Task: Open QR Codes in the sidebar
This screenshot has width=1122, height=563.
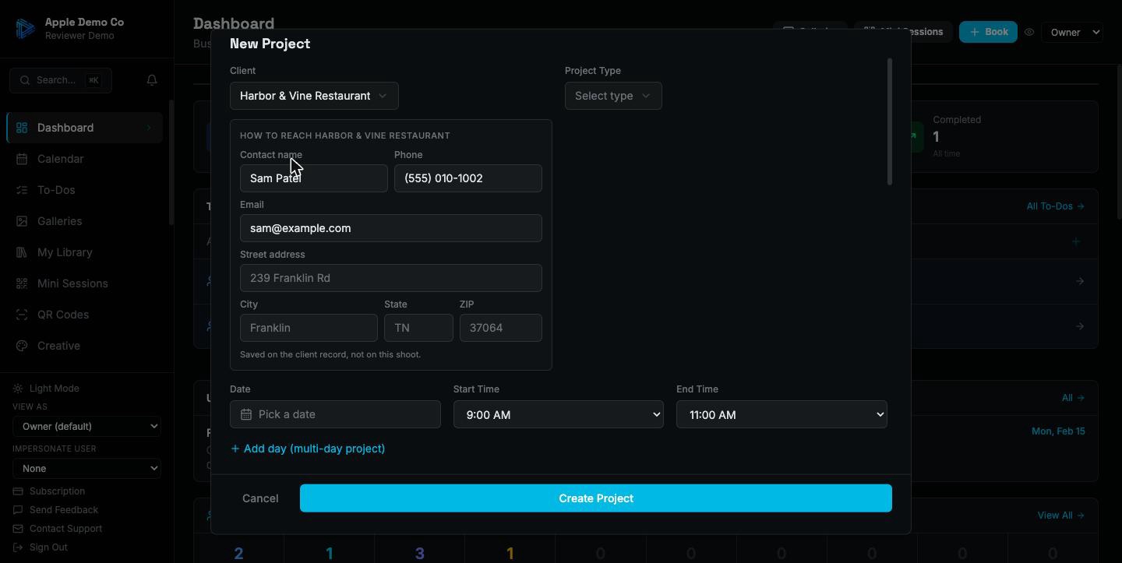Action: coord(84,315)
